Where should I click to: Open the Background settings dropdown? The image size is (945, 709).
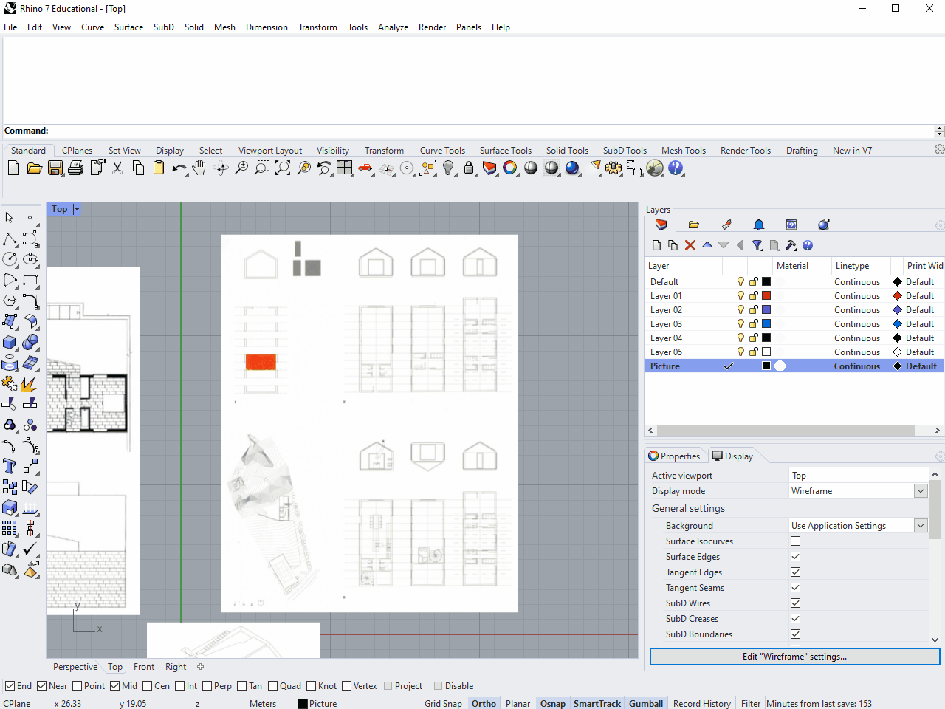(x=921, y=526)
